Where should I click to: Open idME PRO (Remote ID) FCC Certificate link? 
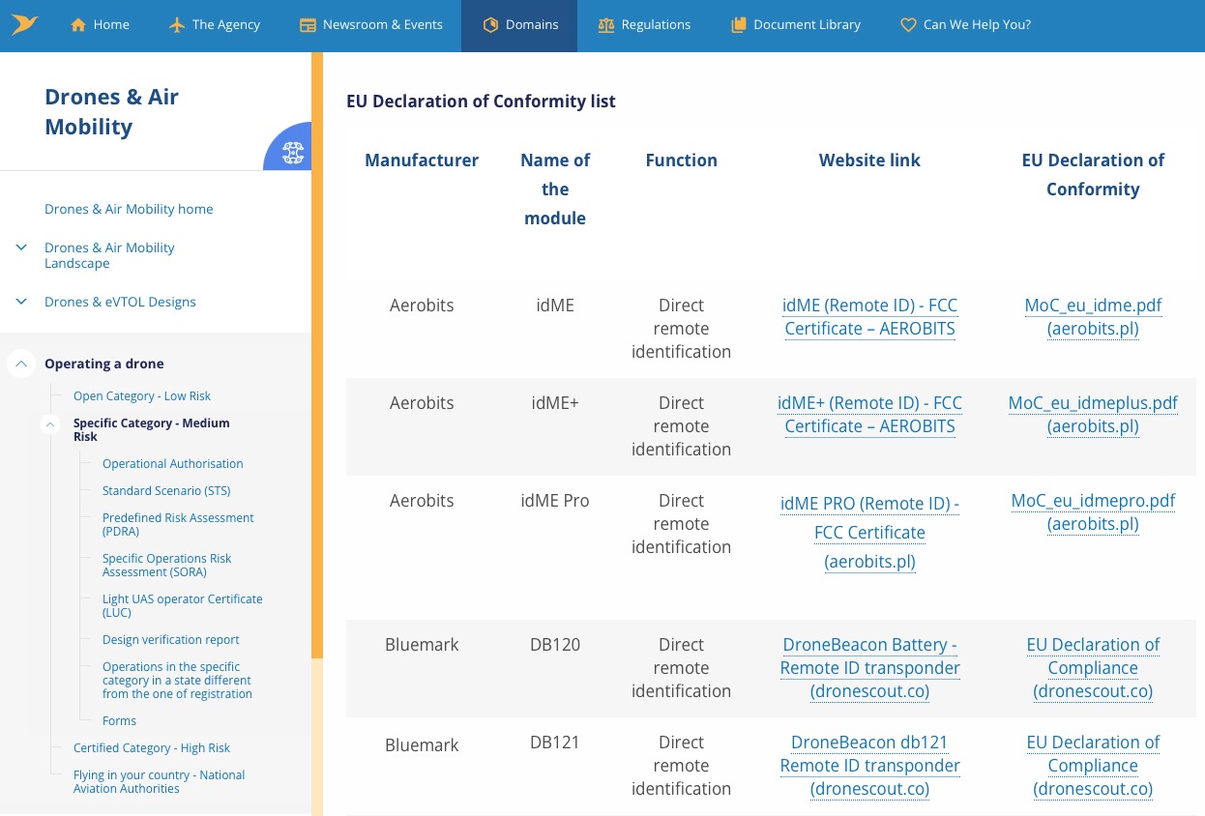tap(869, 533)
